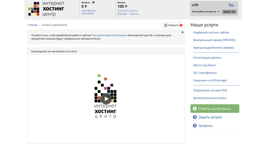Follow the Настройте автопополнение link
Screen dimensions: 264x144
[x=109, y=35]
